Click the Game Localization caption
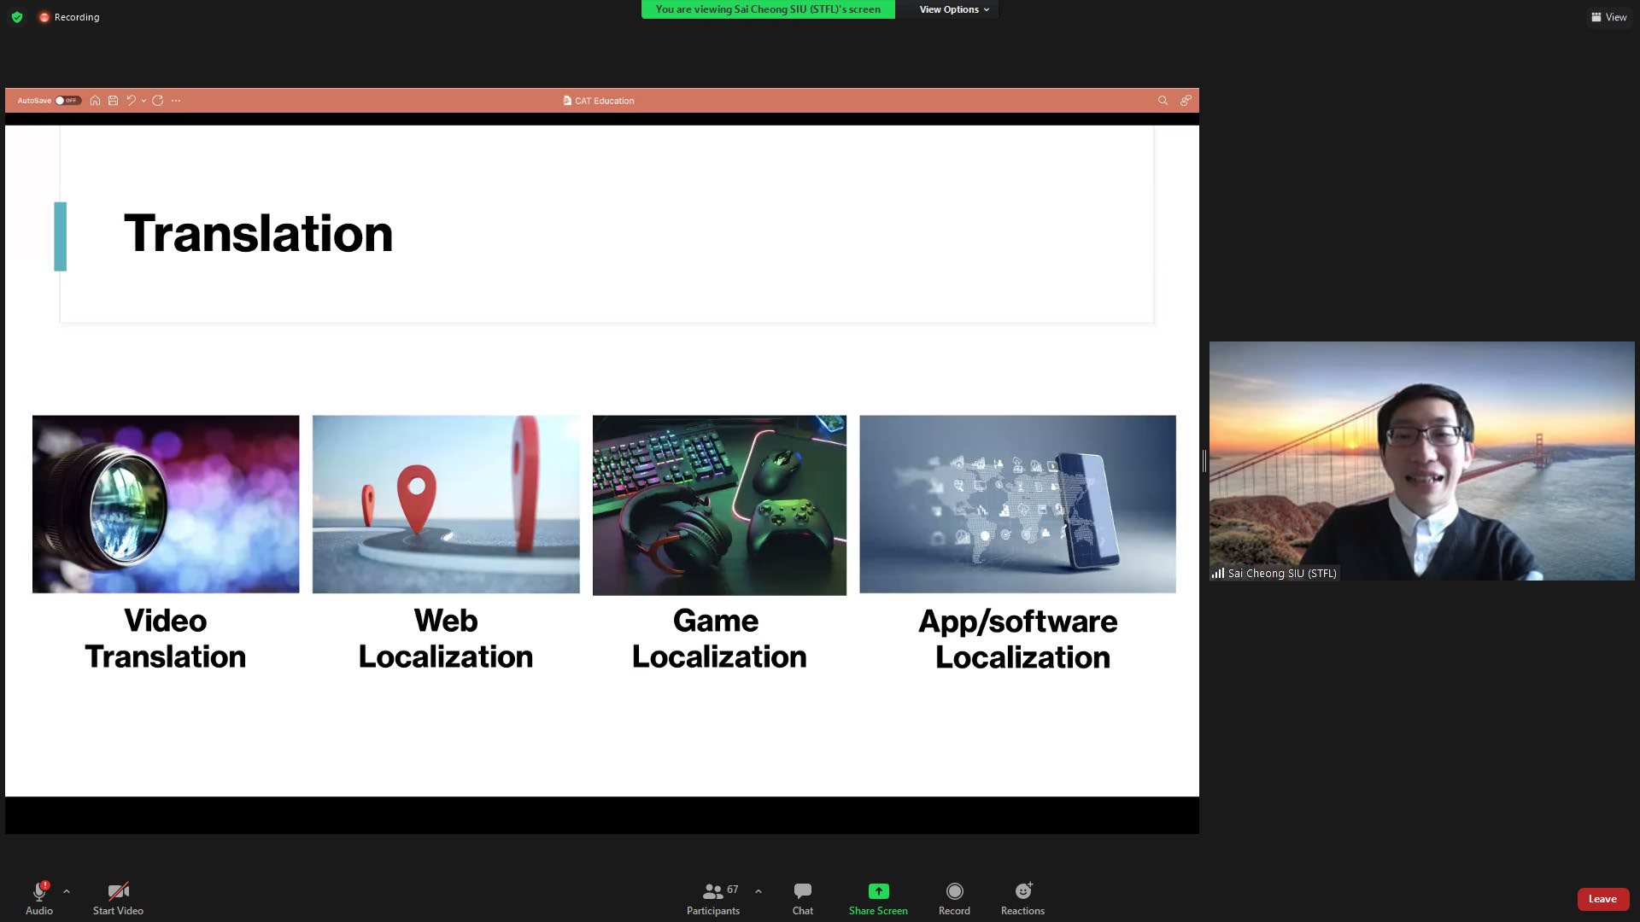This screenshot has width=1640, height=922. click(719, 639)
